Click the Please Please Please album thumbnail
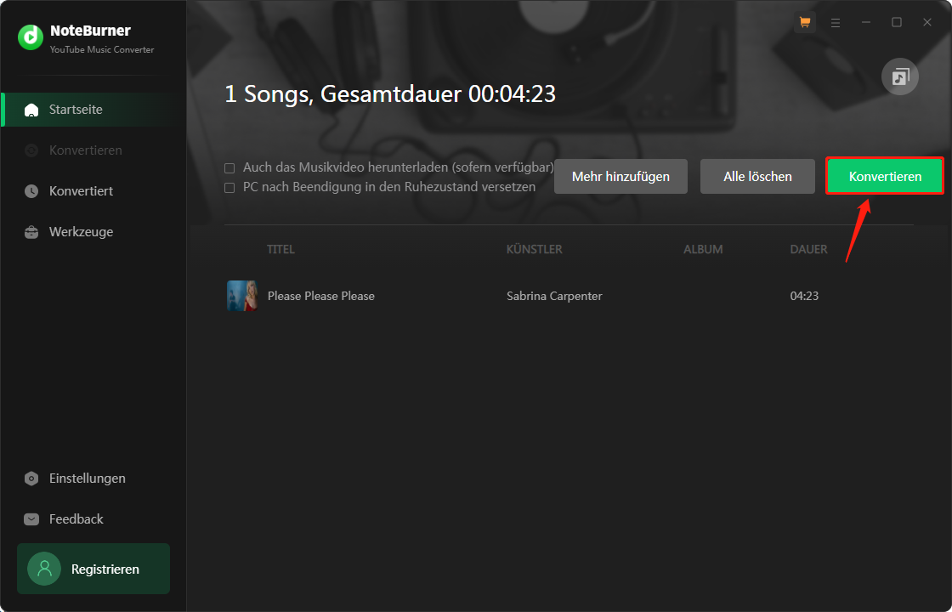The width and height of the screenshot is (952, 612). pos(241,296)
